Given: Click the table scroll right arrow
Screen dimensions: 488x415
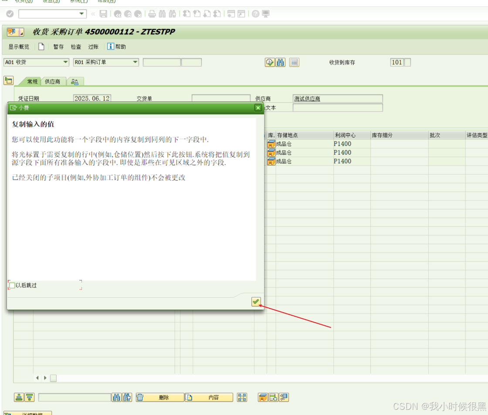Looking at the screenshot, I should pyautogui.click(x=45, y=378).
